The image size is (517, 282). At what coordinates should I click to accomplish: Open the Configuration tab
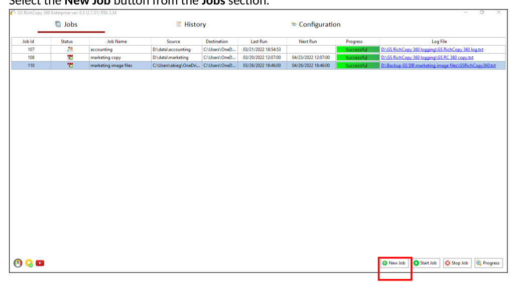click(316, 25)
